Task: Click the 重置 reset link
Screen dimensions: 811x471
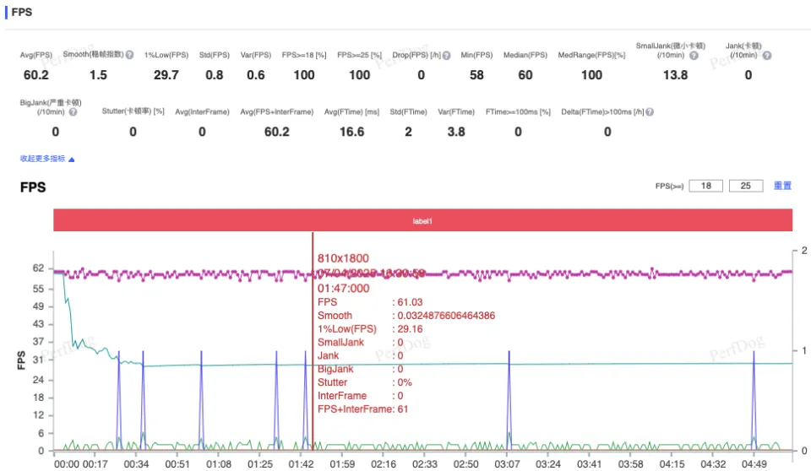Action: 782,186
